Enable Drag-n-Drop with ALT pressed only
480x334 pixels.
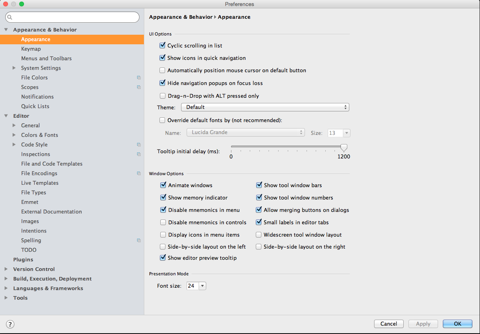coord(162,96)
